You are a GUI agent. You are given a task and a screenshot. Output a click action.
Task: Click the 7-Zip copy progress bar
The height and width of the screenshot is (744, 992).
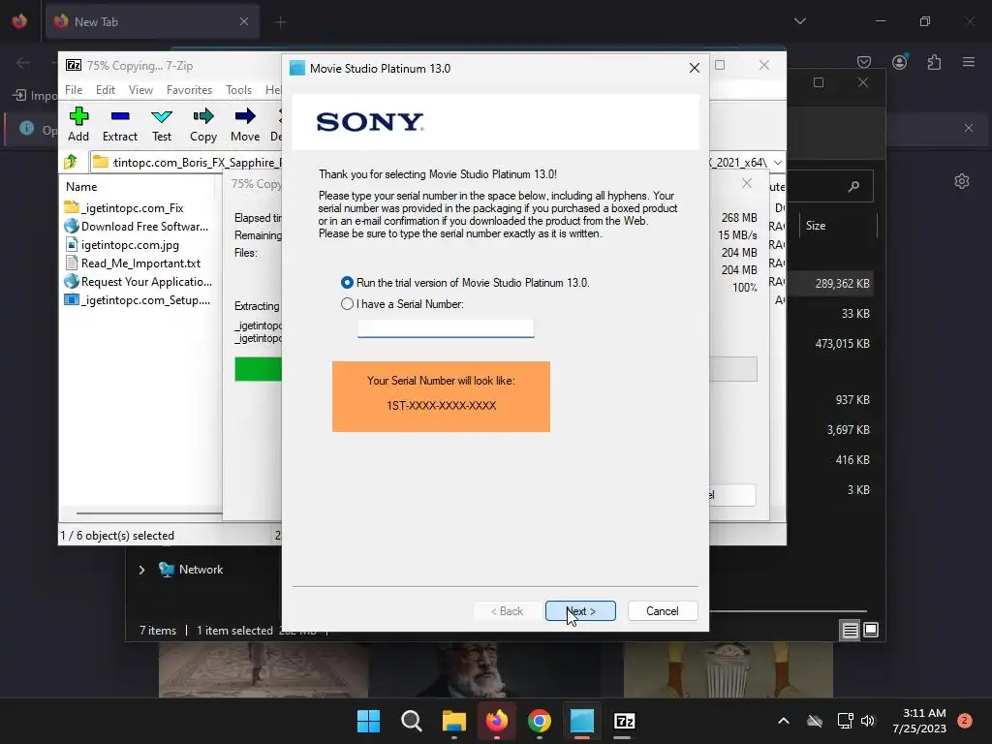[495, 369]
